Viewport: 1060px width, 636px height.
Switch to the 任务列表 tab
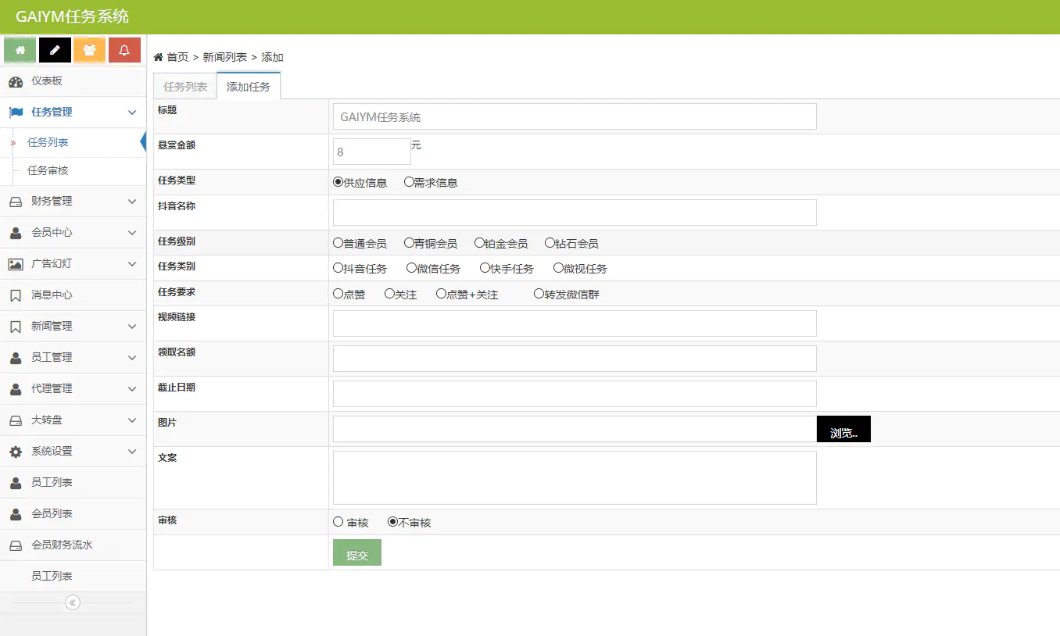point(185,87)
